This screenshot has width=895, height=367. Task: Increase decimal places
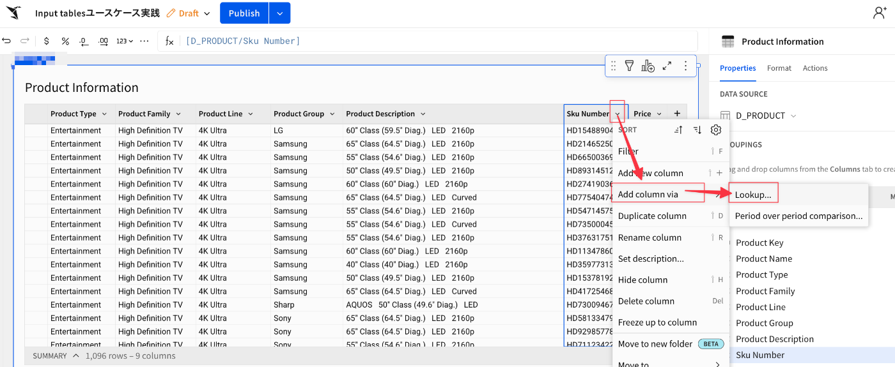pyautogui.click(x=104, y=41)
